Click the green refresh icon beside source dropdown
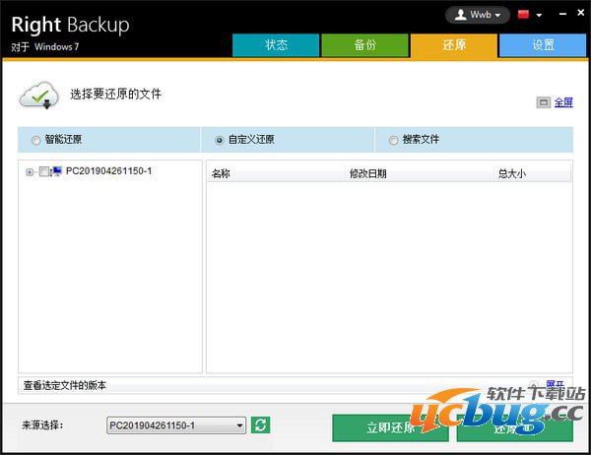591x455 pixels. pos(261,424)
